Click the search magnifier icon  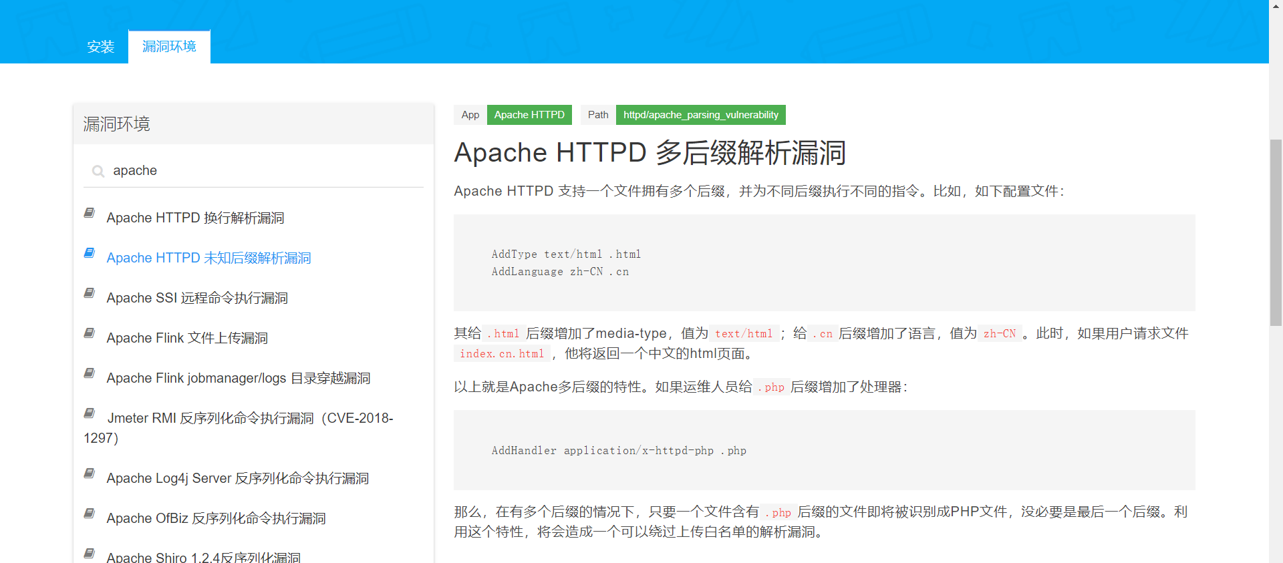point(98,172)
